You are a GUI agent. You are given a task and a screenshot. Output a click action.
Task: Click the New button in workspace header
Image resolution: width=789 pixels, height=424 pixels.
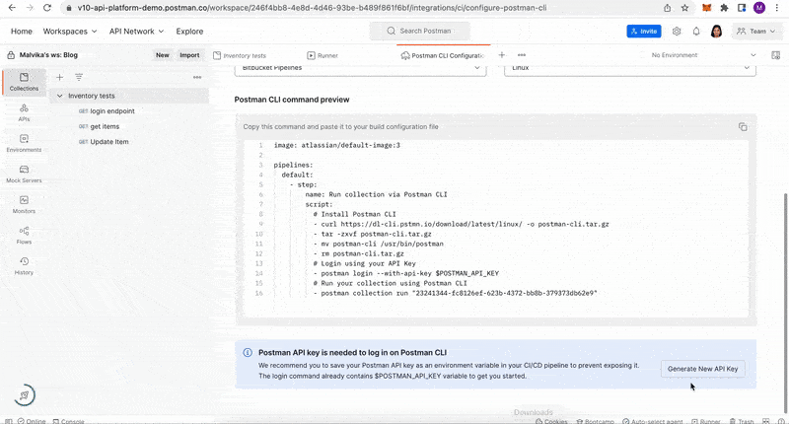coord(163,55)
